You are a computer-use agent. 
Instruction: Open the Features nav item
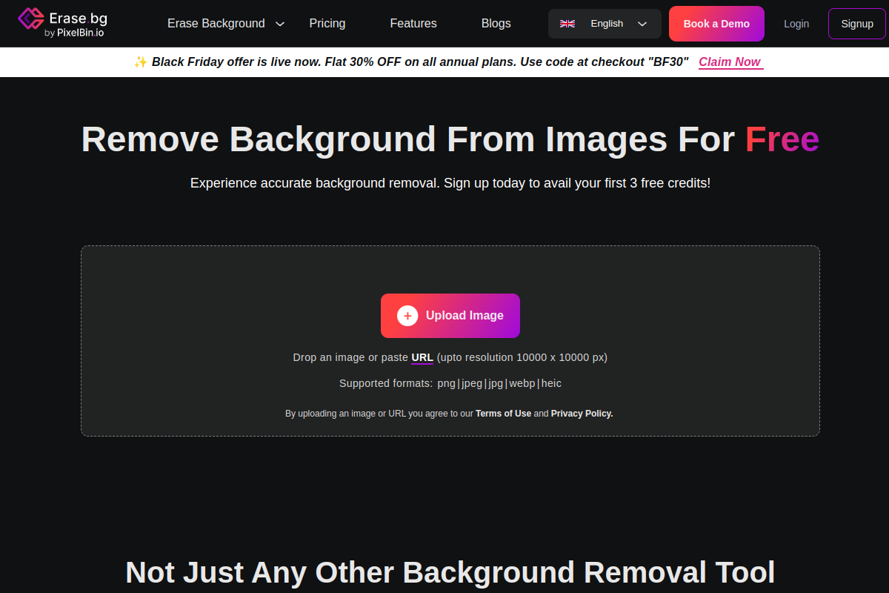coord(413,24)
